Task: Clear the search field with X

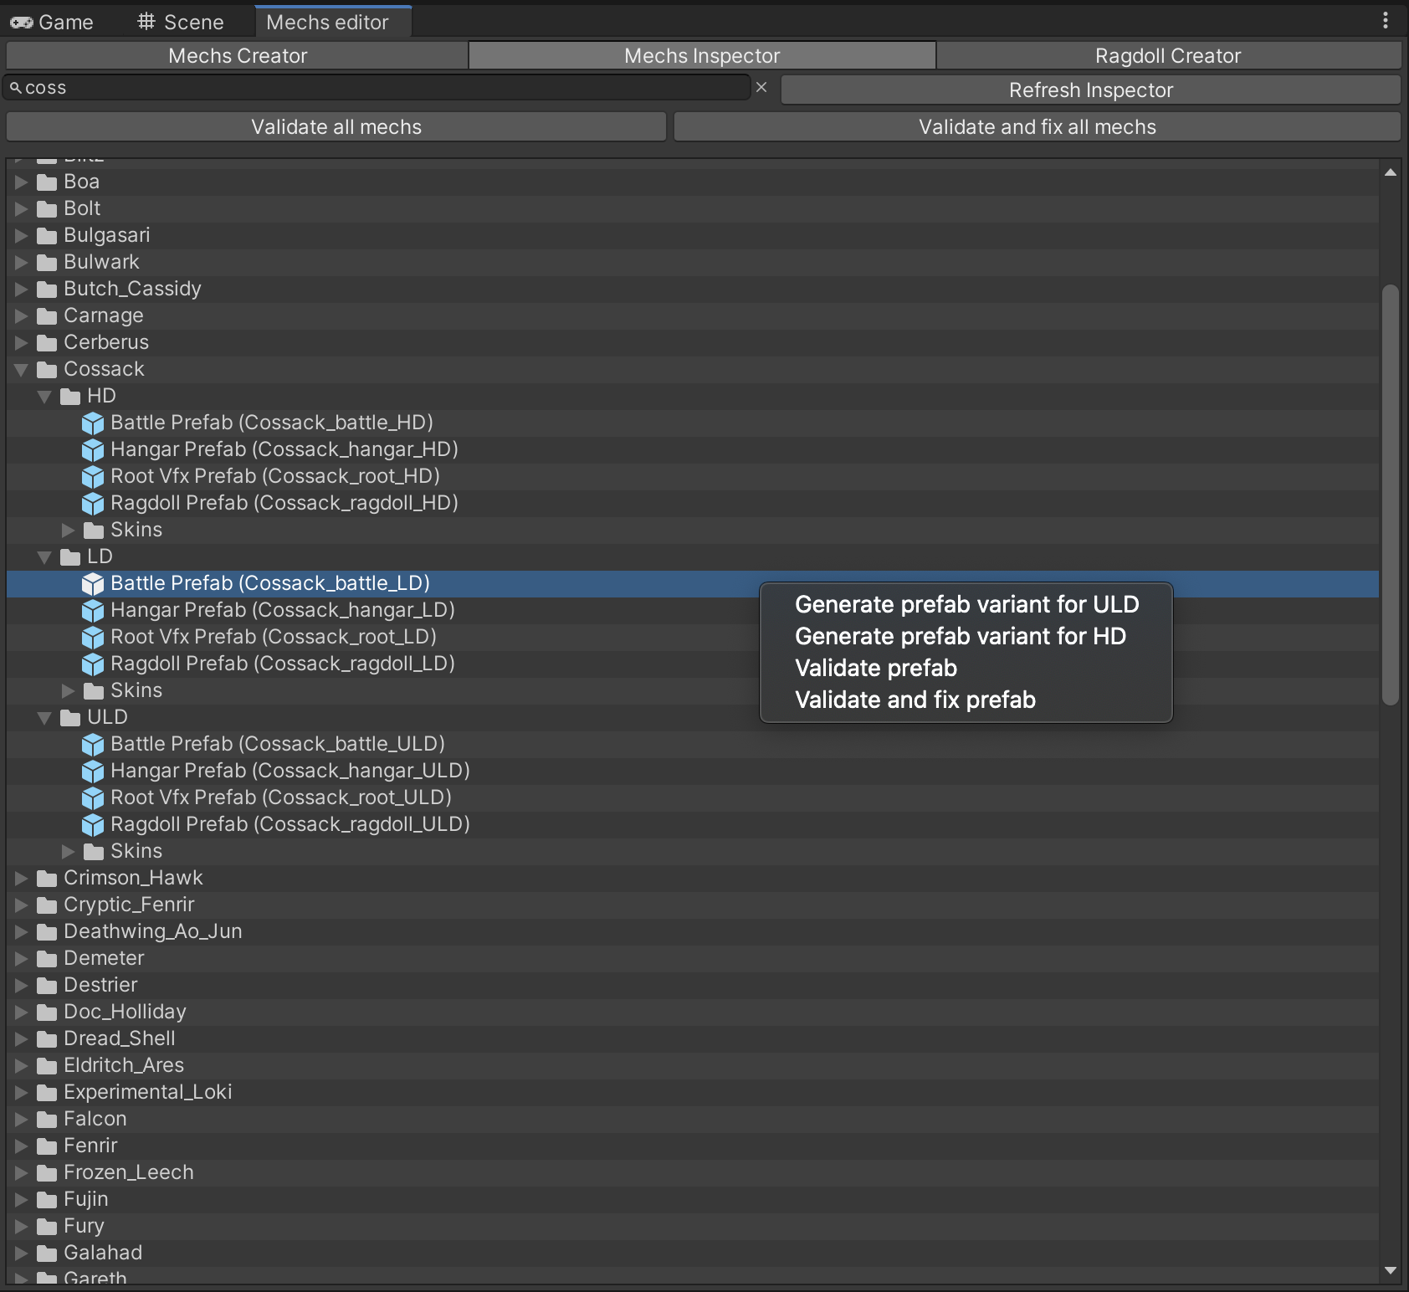Action: coord(761,88)
